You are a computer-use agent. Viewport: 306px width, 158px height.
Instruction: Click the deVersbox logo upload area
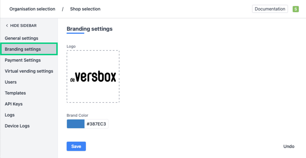(93, 76)
